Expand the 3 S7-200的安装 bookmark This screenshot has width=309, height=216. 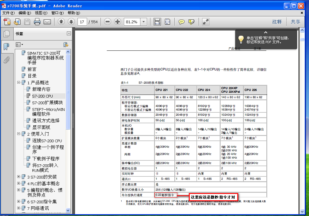tap(18, 177)
